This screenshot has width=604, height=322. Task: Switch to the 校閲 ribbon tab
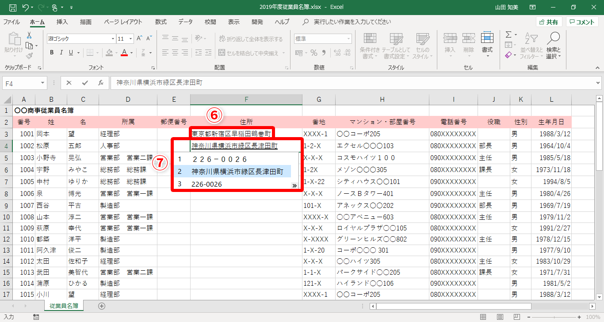[x=210, y=22]
